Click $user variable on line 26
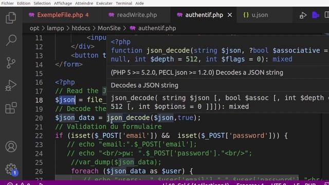This screenshot has height=185, width=329. pos(171,171)
